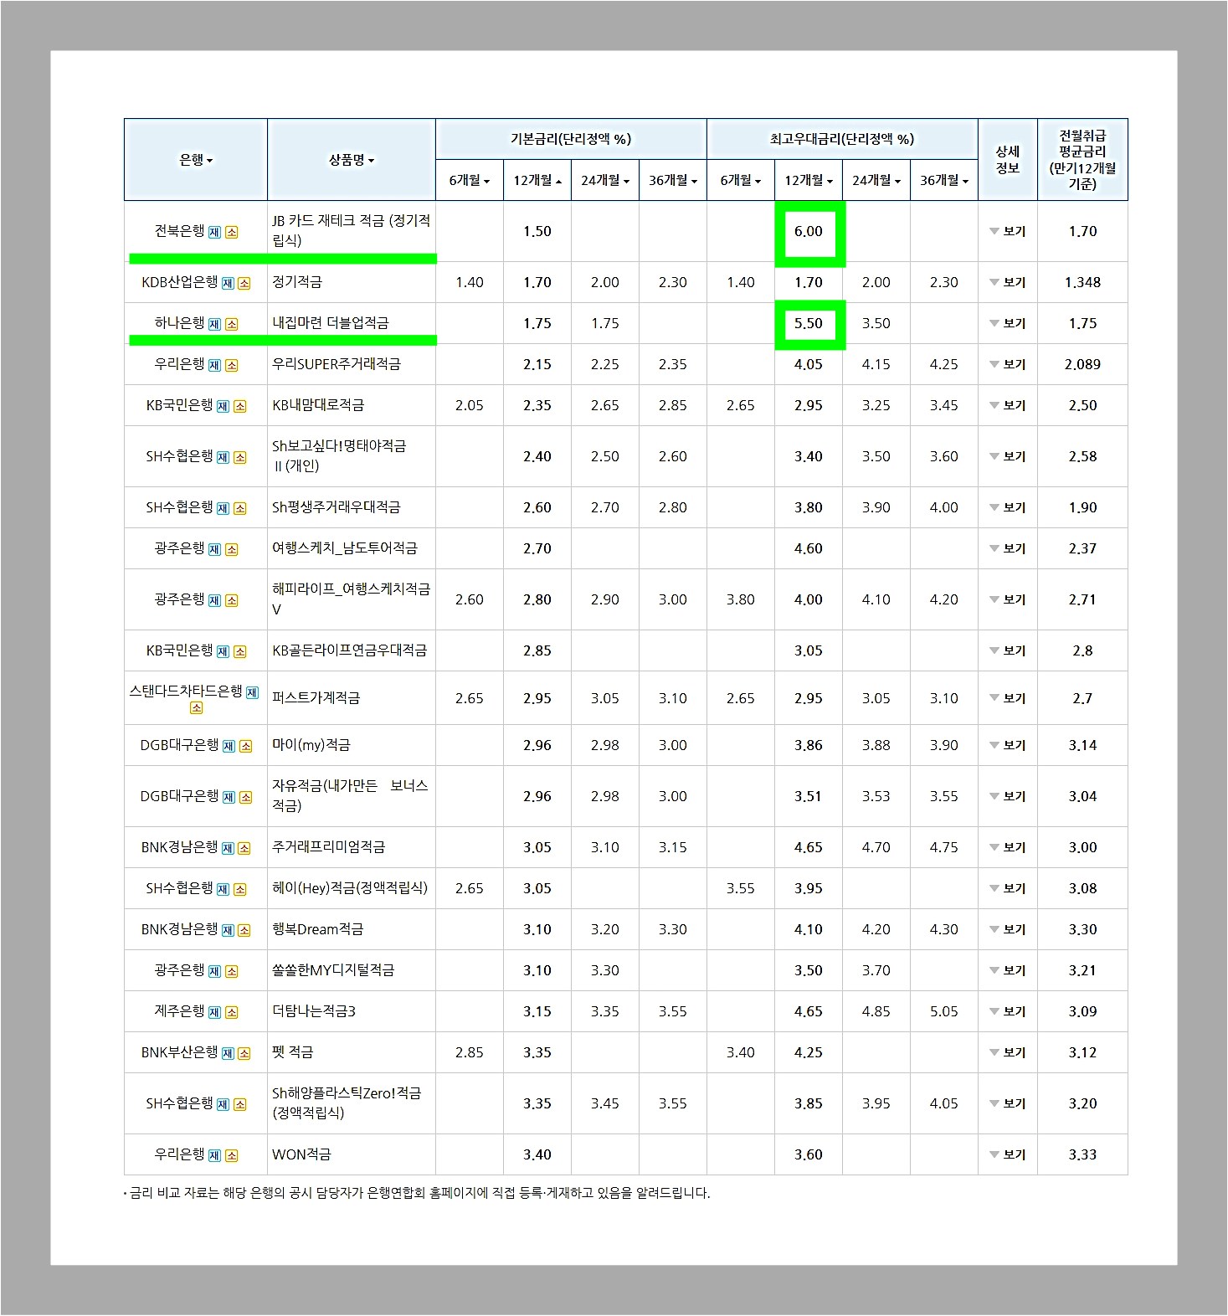Screen dimensions: 1228x1316
Task: Click the 재 icon beside 하나은행
Action: coord(214,325)
